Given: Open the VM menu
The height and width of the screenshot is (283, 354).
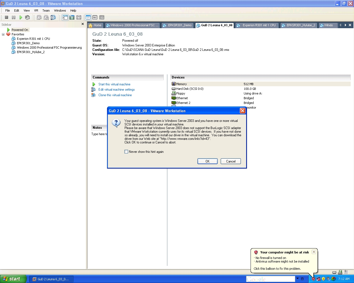Looking at the screenshot, I should click(36, 11).
